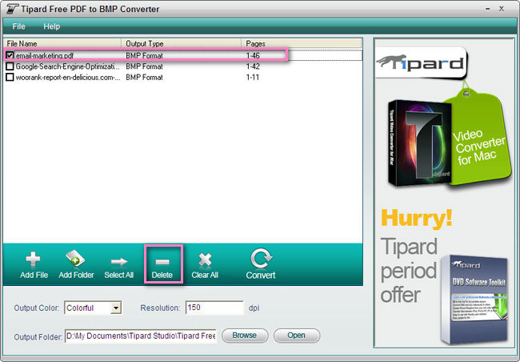Select the woorank-report-en-delicious.com file name

tap(68, 78)
